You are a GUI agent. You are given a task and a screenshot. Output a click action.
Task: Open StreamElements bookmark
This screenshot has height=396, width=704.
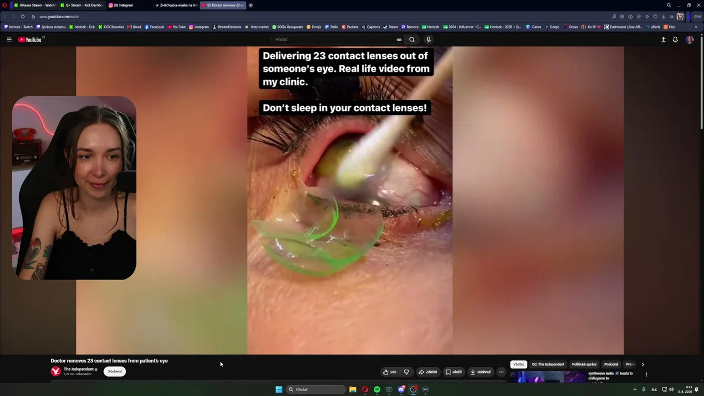tap(227, 27)
